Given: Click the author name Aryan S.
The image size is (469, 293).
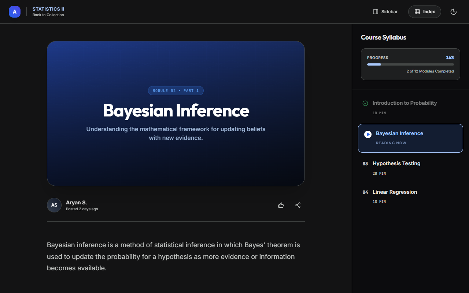Looking at the screenshot, I should (x=76, y=203).
